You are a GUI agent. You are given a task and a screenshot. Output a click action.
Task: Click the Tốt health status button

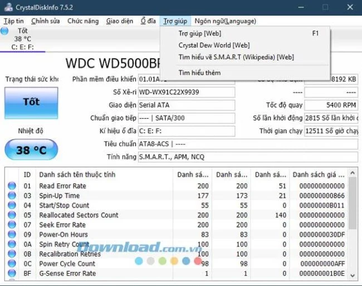point(31,103)
